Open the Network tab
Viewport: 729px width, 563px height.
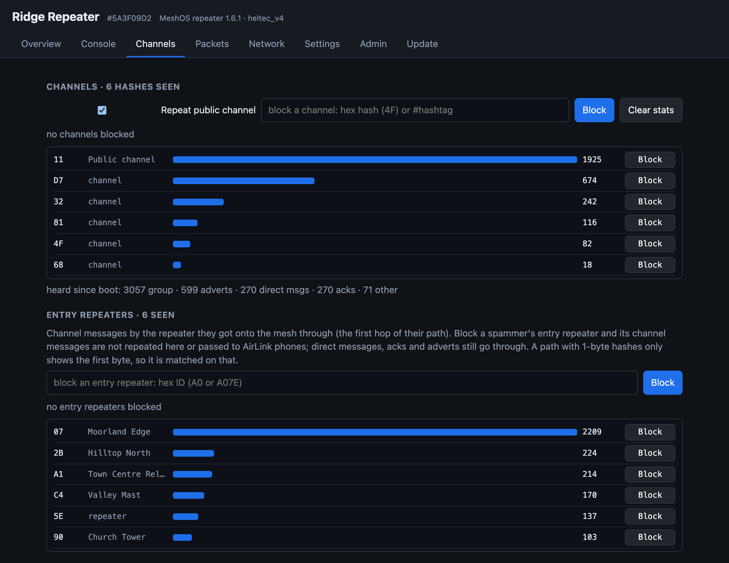point(267,44)
